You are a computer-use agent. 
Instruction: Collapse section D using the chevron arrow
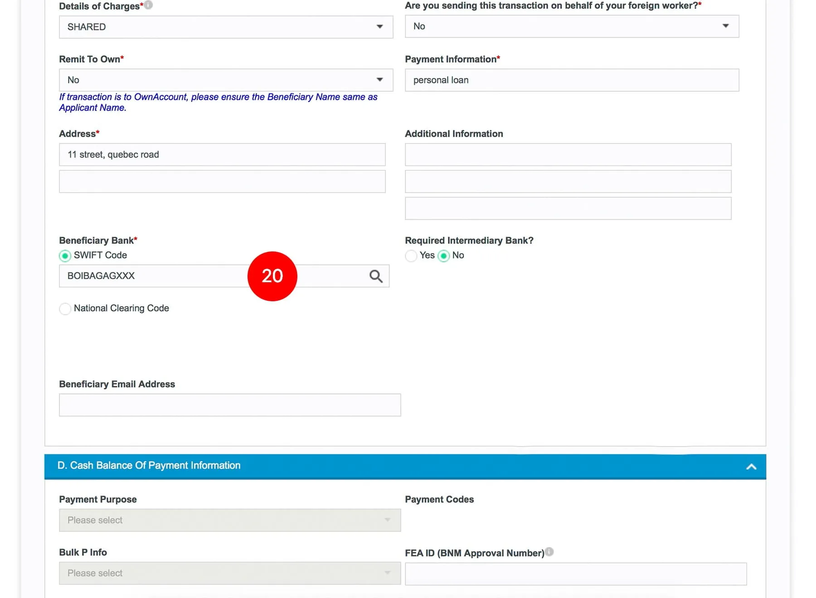point(751,467)
